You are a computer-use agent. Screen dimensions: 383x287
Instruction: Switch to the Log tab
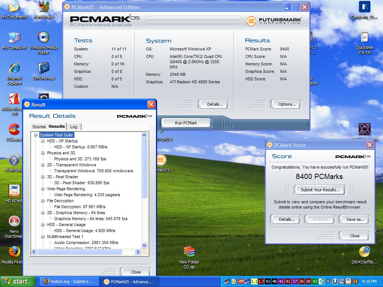[x=74, y=127]
